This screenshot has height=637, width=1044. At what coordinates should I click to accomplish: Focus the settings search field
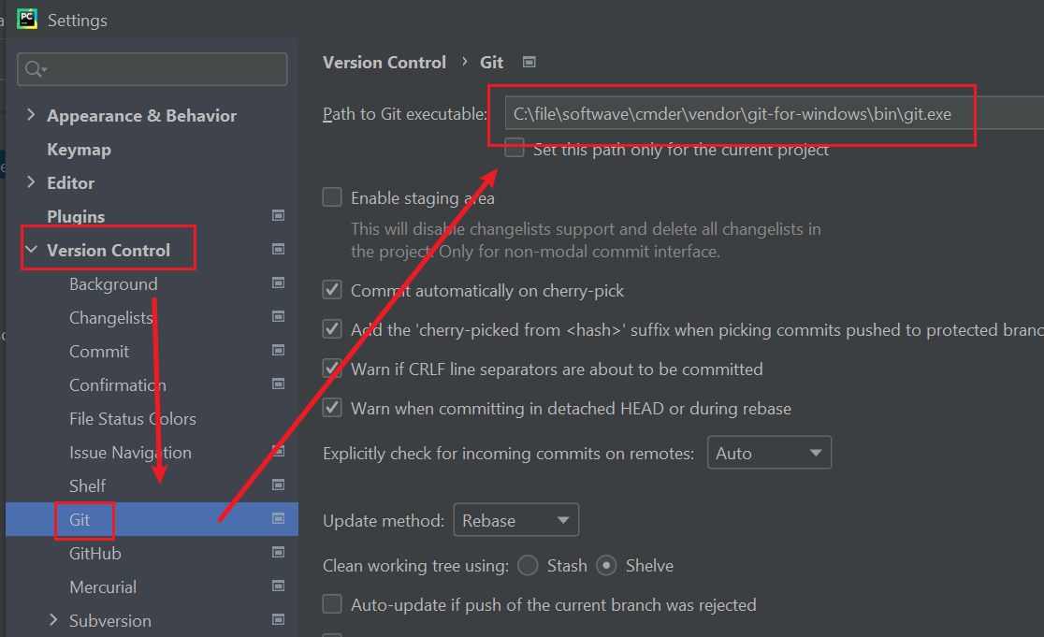click(x=152, y=69)
